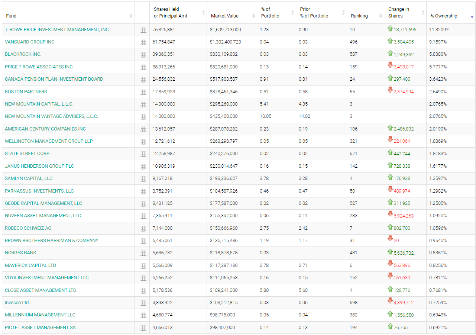Viewport: 476px width, 335px height.
Task: Select shares held value 39,360,351
Action: point(163,54)
